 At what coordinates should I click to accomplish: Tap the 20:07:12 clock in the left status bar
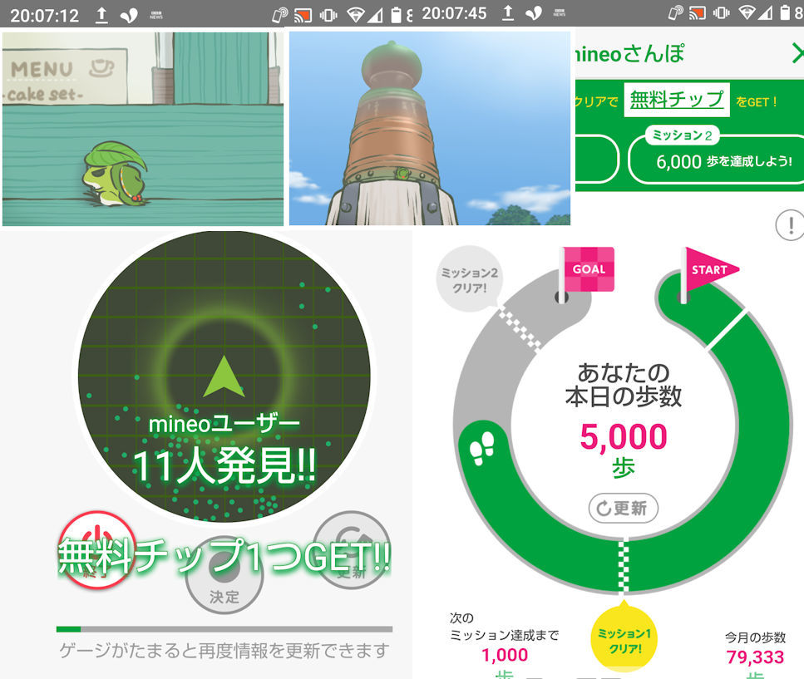[45, 15]
